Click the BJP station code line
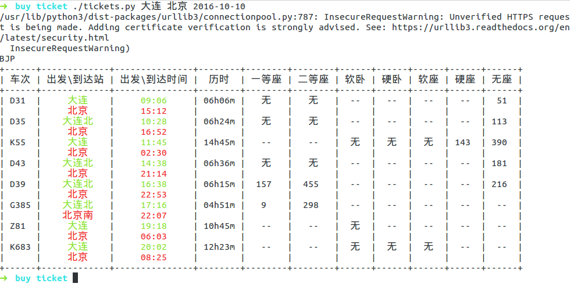This screenshot has width=570, height=287. click(x=8, y=59)
